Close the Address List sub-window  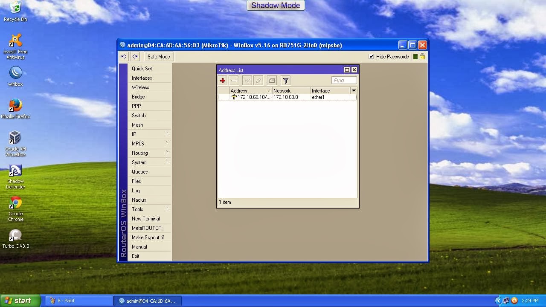[354, 70]
